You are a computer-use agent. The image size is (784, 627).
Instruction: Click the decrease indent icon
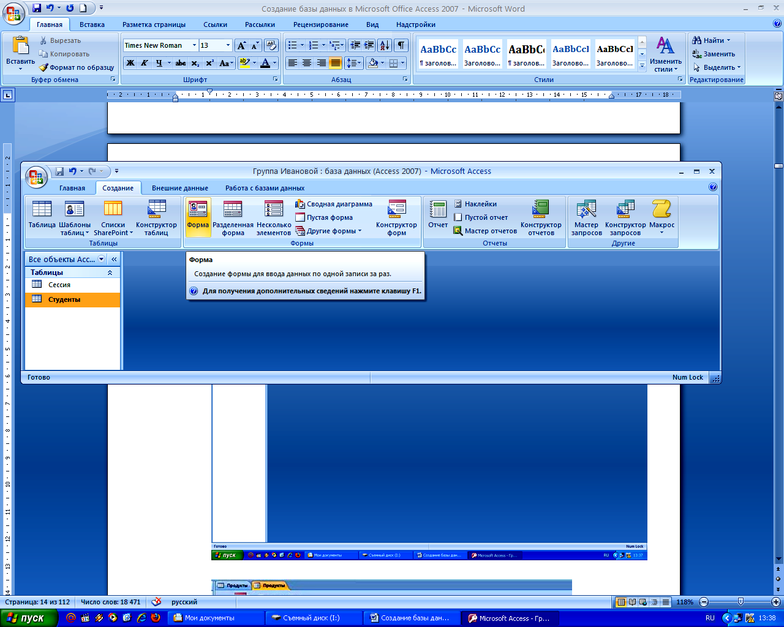355,45
